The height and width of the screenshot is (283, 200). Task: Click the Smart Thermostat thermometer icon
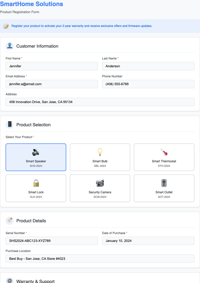(164, 152)
